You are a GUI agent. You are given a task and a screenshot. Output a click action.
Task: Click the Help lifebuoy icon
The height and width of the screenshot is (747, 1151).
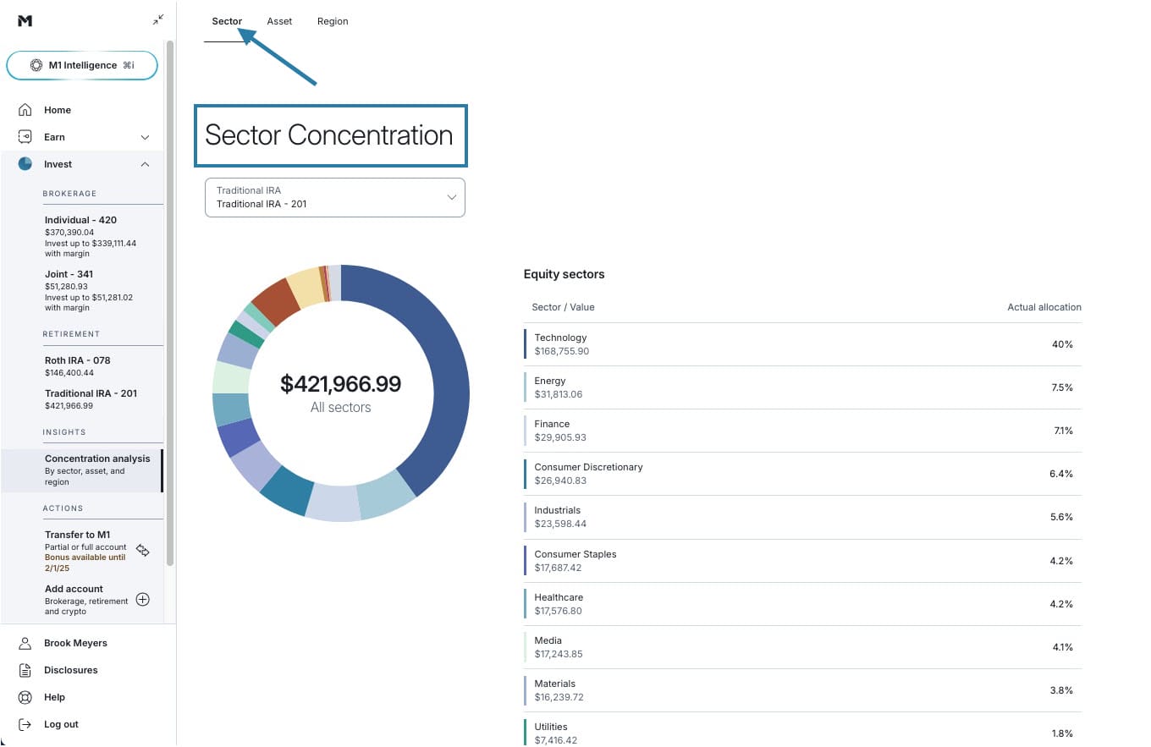click(x=25, y=697)
